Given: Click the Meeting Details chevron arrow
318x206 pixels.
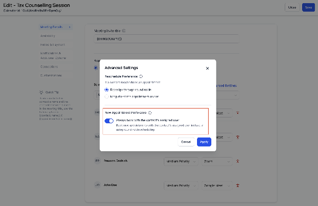Looking at the screenshot, I should (70, 27).
